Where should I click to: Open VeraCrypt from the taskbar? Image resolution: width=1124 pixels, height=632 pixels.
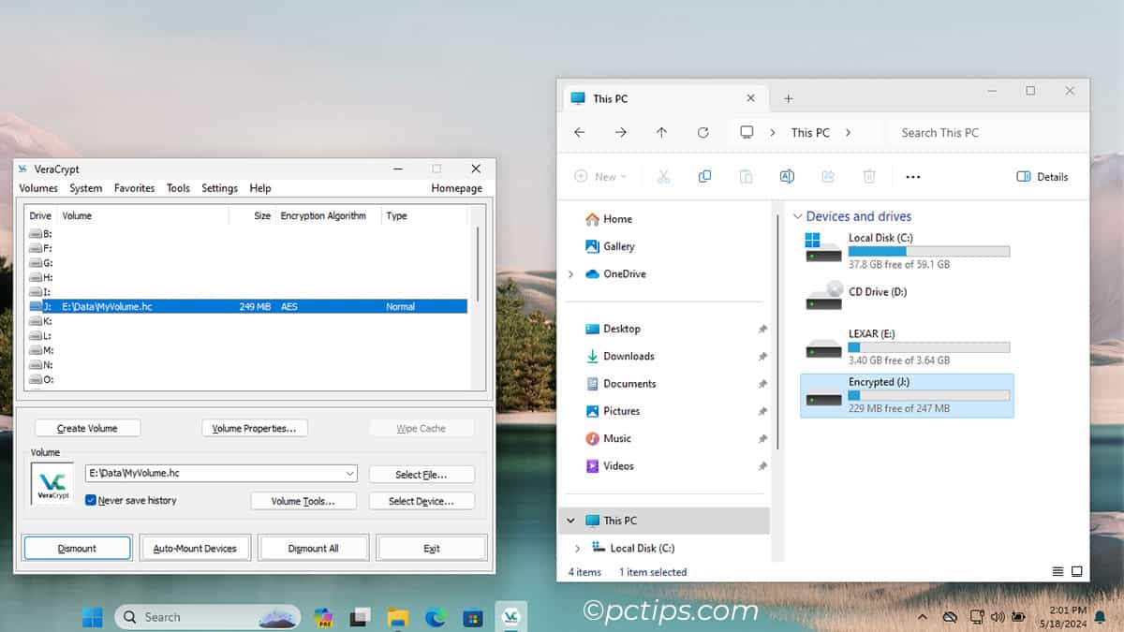pyautogui.click(x=510, y=616)
